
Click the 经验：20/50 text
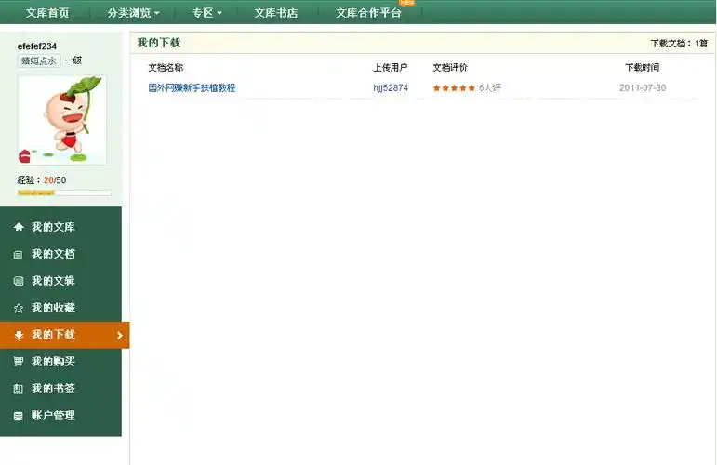pos(42,180)
